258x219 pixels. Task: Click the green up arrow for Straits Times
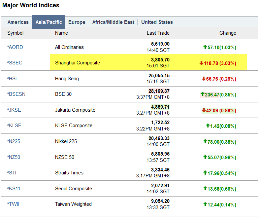(205, 173)
